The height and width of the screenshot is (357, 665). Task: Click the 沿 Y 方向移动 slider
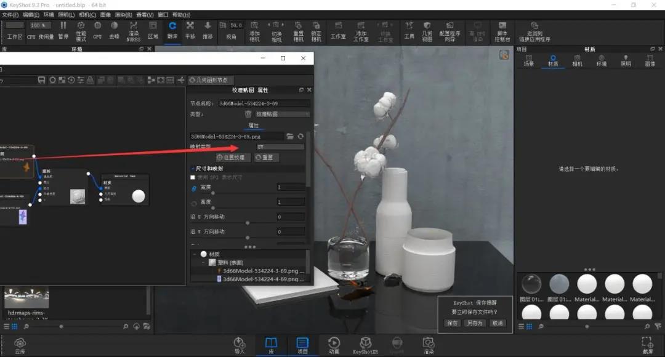click(x=248, y=238)
